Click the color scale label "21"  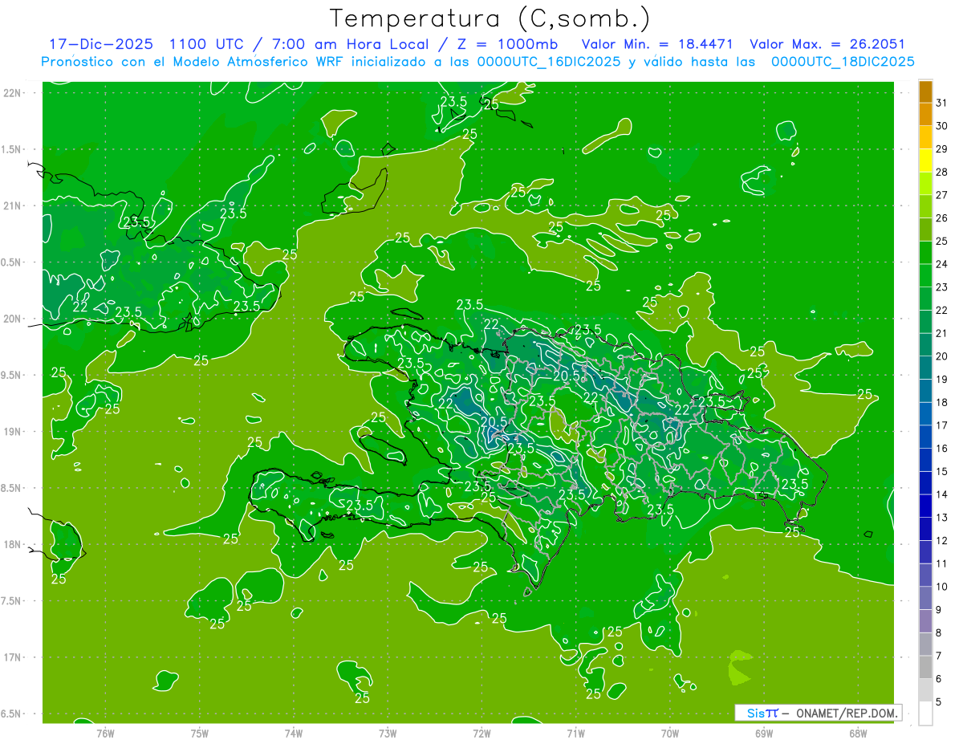942,334
